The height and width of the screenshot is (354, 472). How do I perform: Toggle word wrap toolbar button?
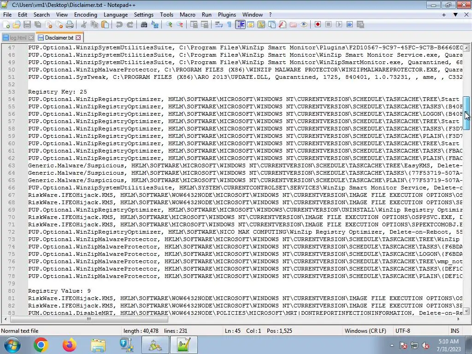click(218, 25)
